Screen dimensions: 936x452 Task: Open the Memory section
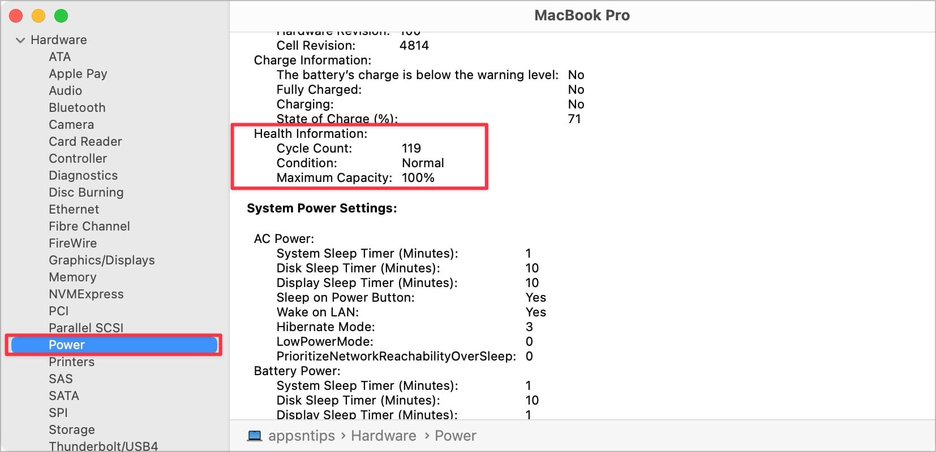[72, 277]
